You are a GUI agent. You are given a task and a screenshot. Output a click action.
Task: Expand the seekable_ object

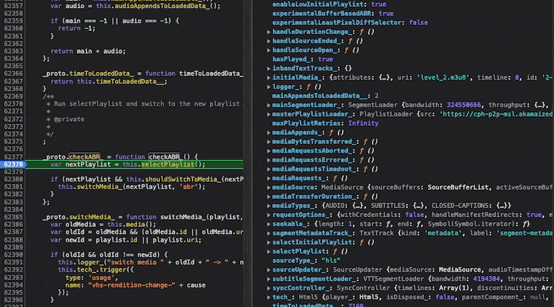pos(269,224)
